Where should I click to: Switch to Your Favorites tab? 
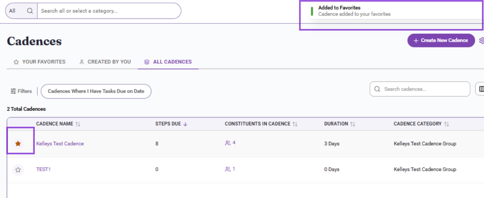pos(39,62)
